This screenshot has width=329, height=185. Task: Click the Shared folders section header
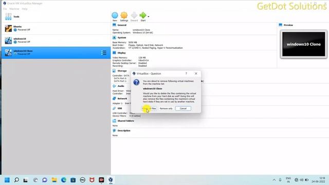pos(125,121)
